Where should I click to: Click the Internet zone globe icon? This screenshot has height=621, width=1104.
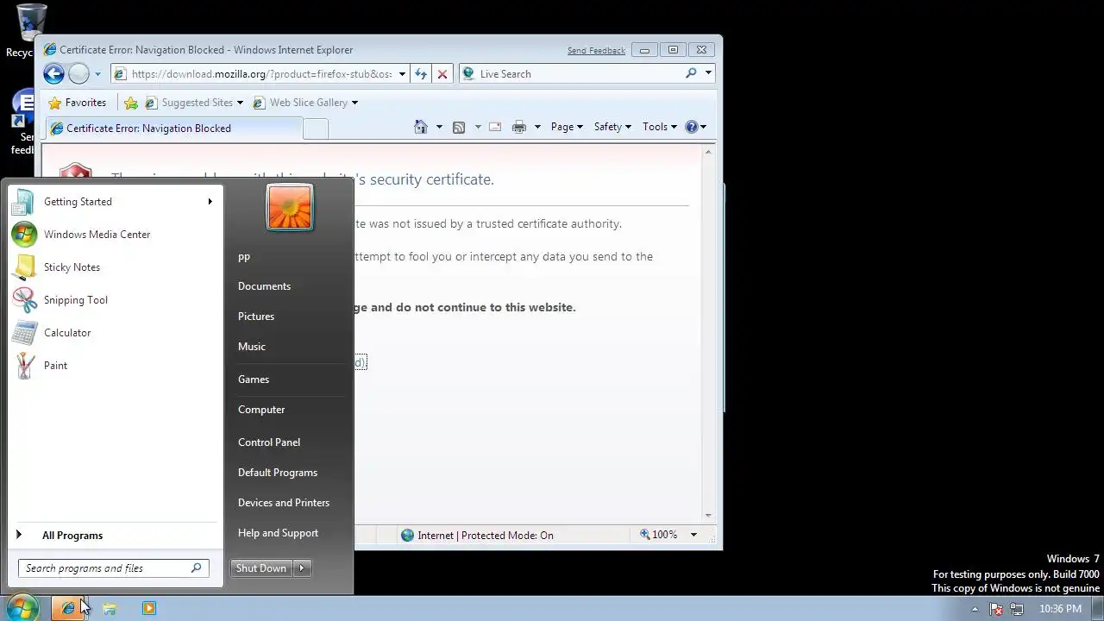407,535
